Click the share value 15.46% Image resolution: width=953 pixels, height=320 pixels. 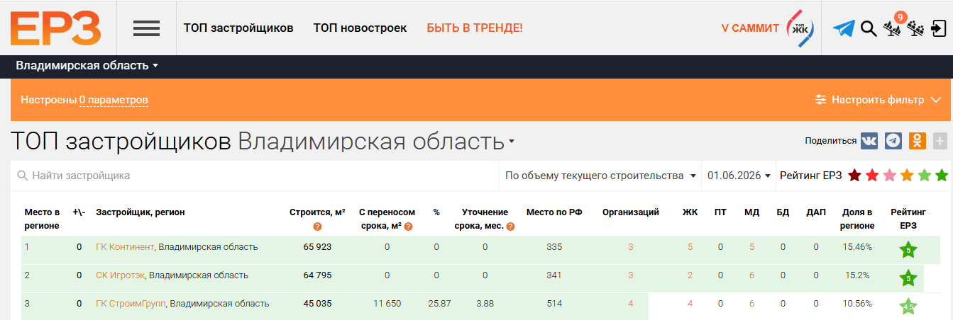(856, 247)
